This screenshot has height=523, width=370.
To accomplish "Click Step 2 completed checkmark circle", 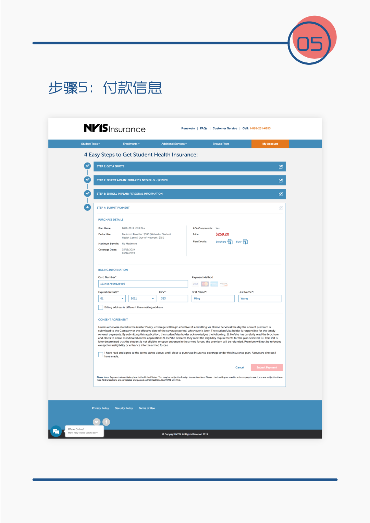I will pos(87,180).
